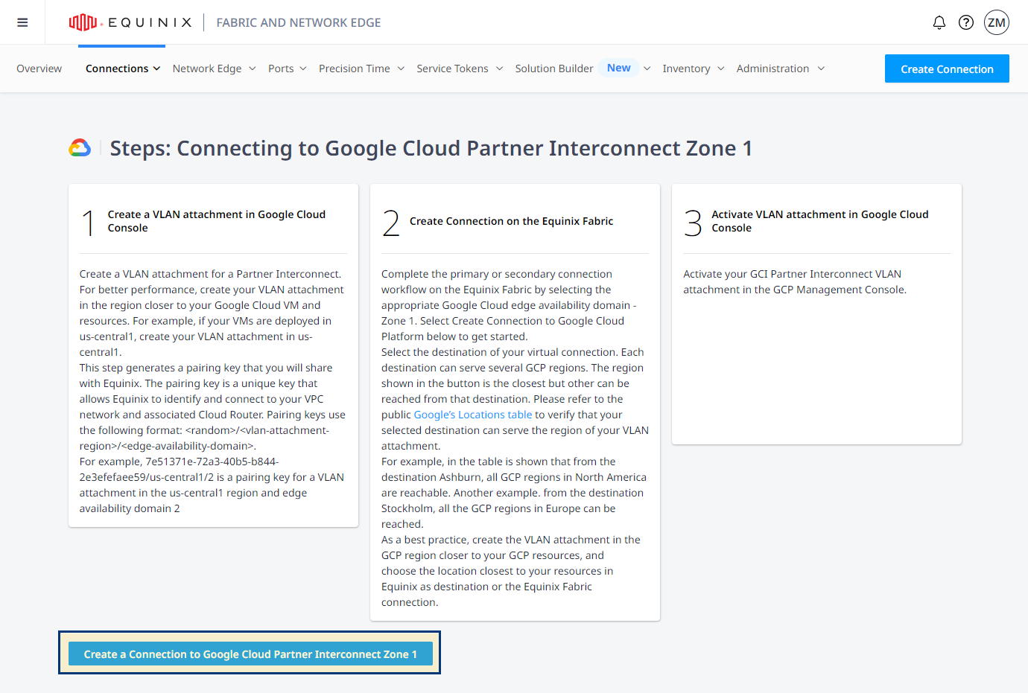
Task: Open Google's Locations table link
Action: (473, 415)
